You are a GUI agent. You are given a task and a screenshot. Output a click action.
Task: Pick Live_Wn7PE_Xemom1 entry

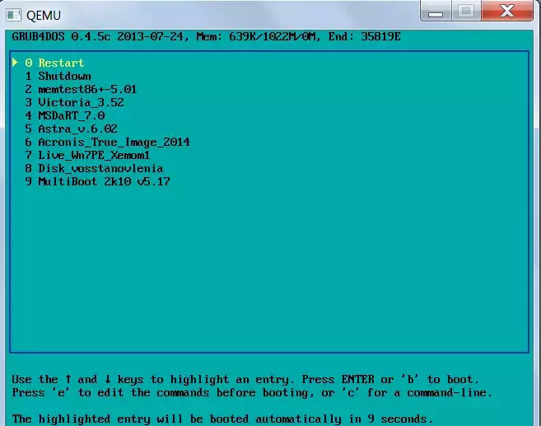pyautogui.click(x=87, y=155)
